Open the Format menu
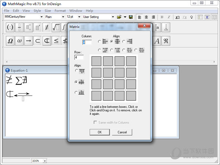 pos(60,11)
